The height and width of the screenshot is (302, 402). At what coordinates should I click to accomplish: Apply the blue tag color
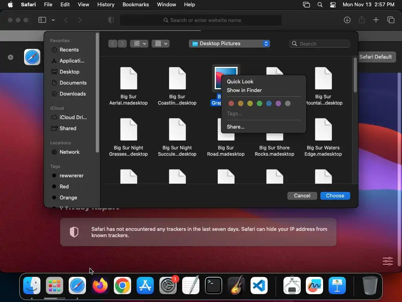[269, 103]
